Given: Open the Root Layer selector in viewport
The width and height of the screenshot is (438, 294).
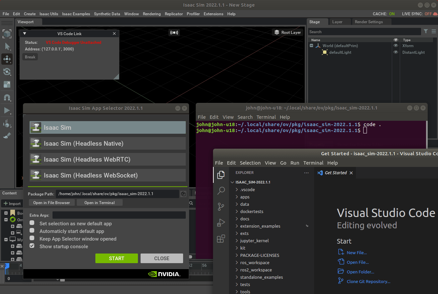Looking at the screenshot, I should coord(287,32).
